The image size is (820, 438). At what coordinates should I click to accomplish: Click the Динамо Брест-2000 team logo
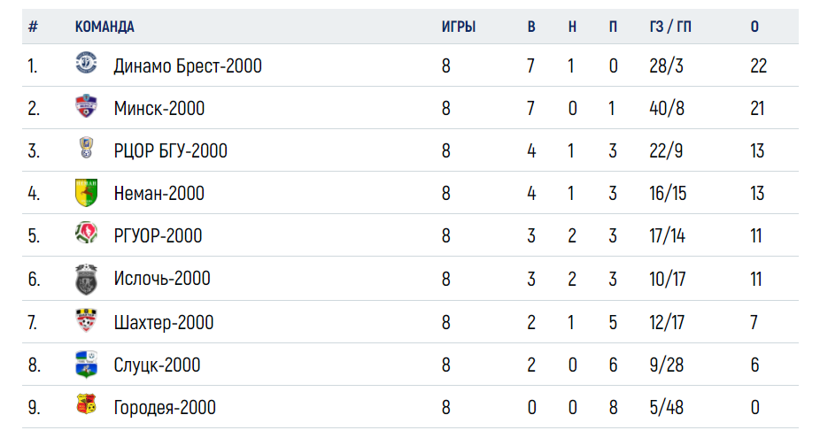86,62
